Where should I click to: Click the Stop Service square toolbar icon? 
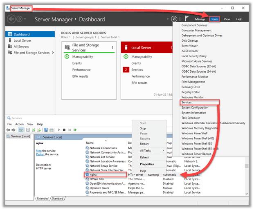click(x=64, y=130)
